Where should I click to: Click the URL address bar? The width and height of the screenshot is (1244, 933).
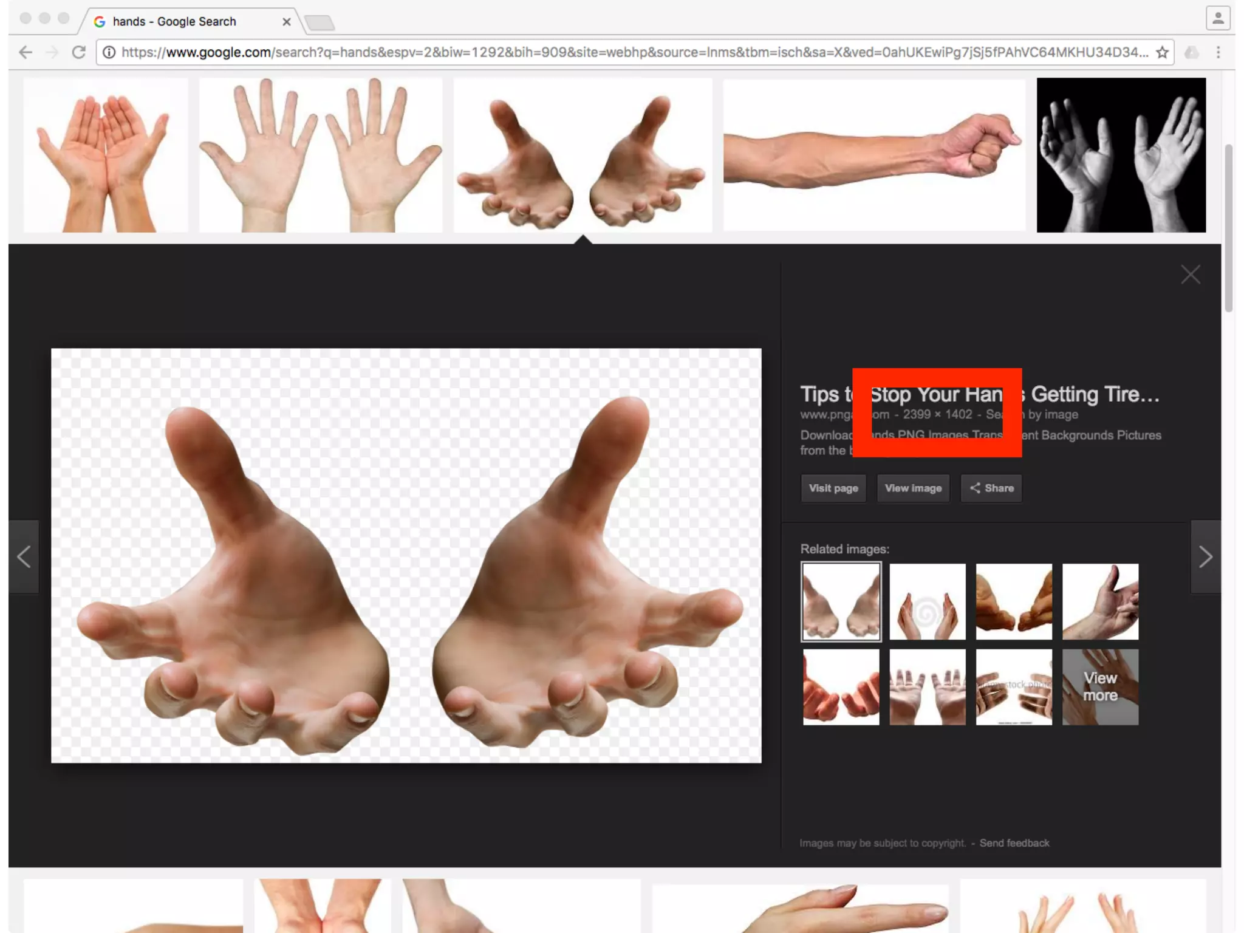607,53
